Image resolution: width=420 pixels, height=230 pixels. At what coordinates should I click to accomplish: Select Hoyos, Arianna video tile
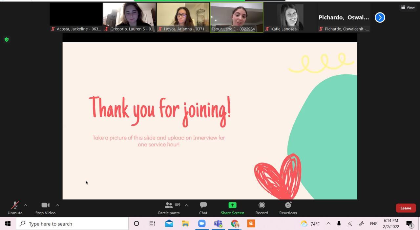(183, 17)
